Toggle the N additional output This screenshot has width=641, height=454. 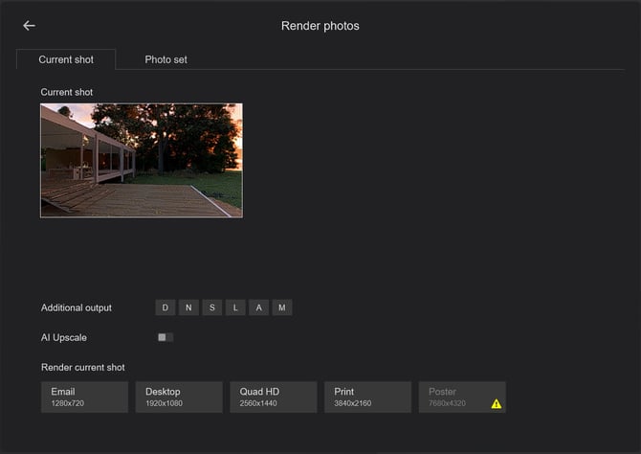click(188, 307)
